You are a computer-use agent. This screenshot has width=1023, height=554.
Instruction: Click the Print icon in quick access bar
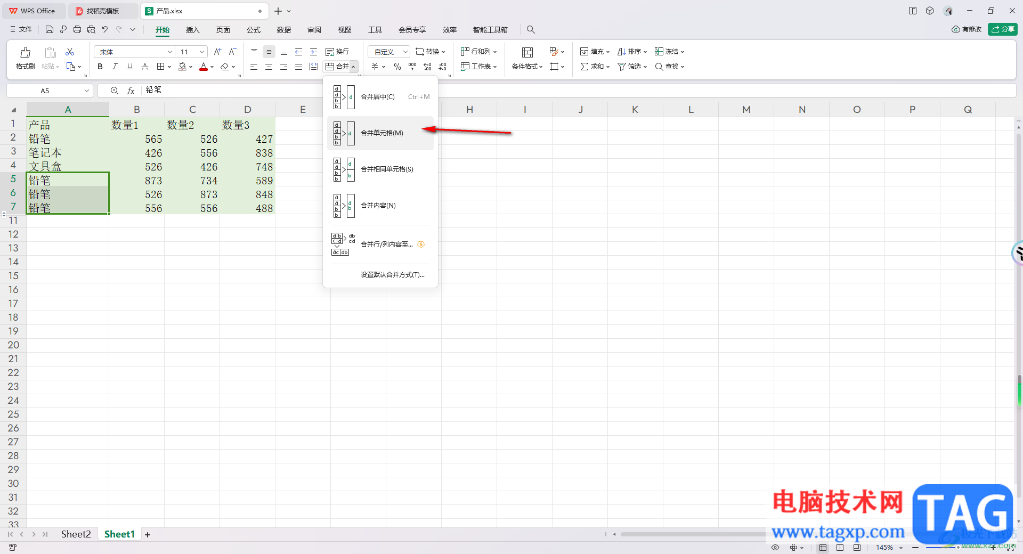(77, 30)
